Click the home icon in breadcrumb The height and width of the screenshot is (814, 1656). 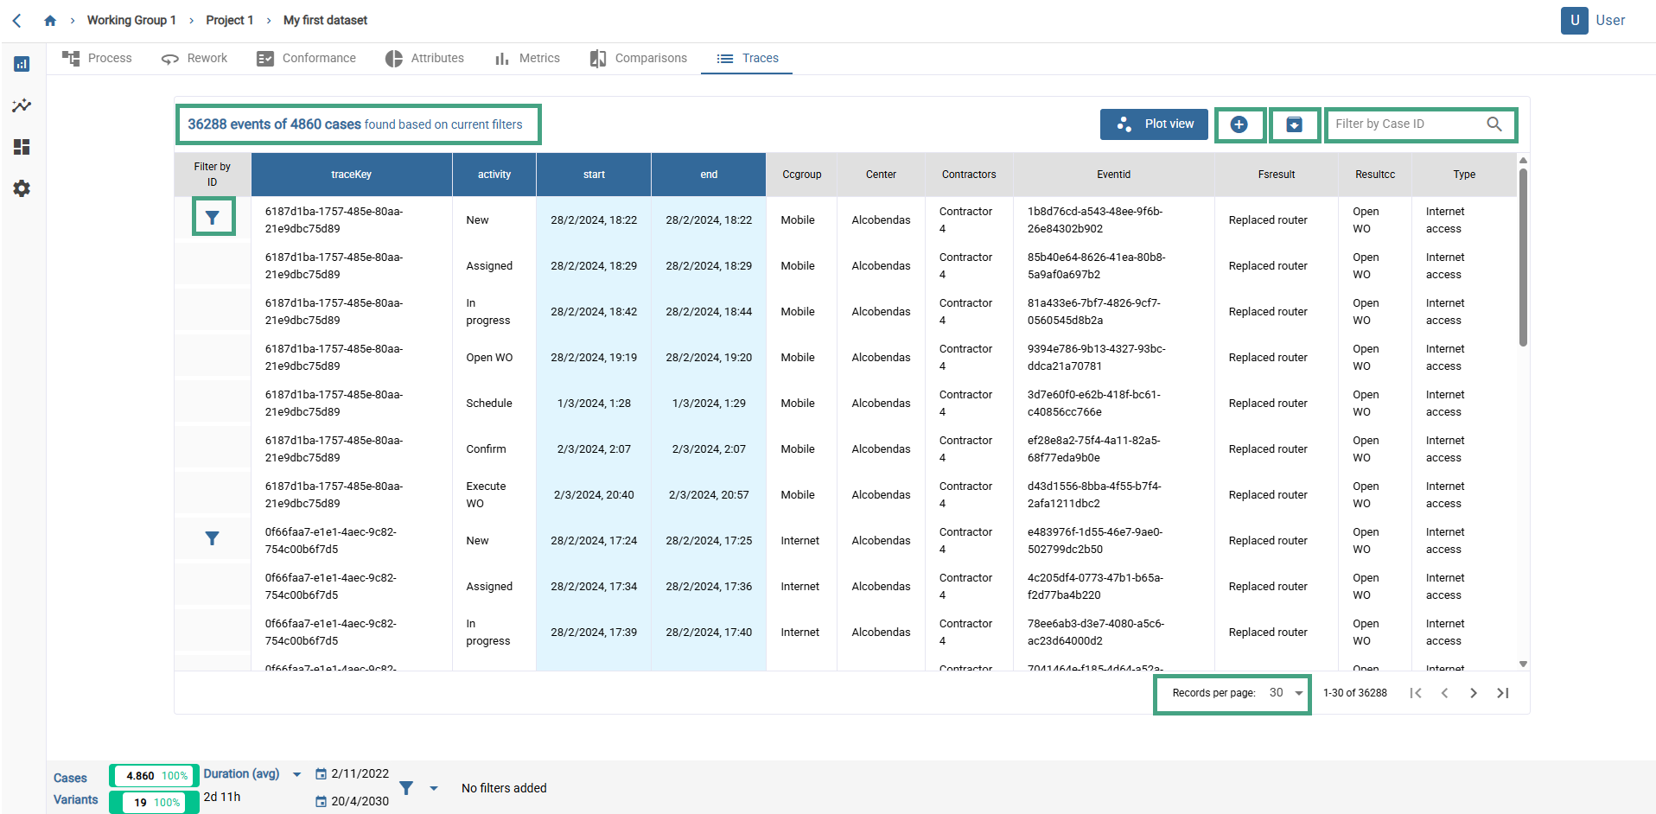coord(50,21)
